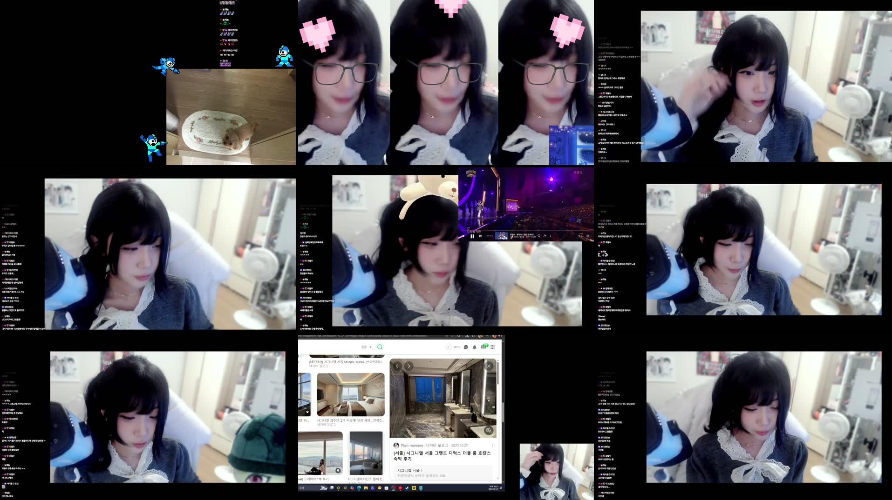Open the notification bell on the Naver toolbar
The width and height of the screenshot is (892, 500).
pyautogui.click(x=474, y=347)
